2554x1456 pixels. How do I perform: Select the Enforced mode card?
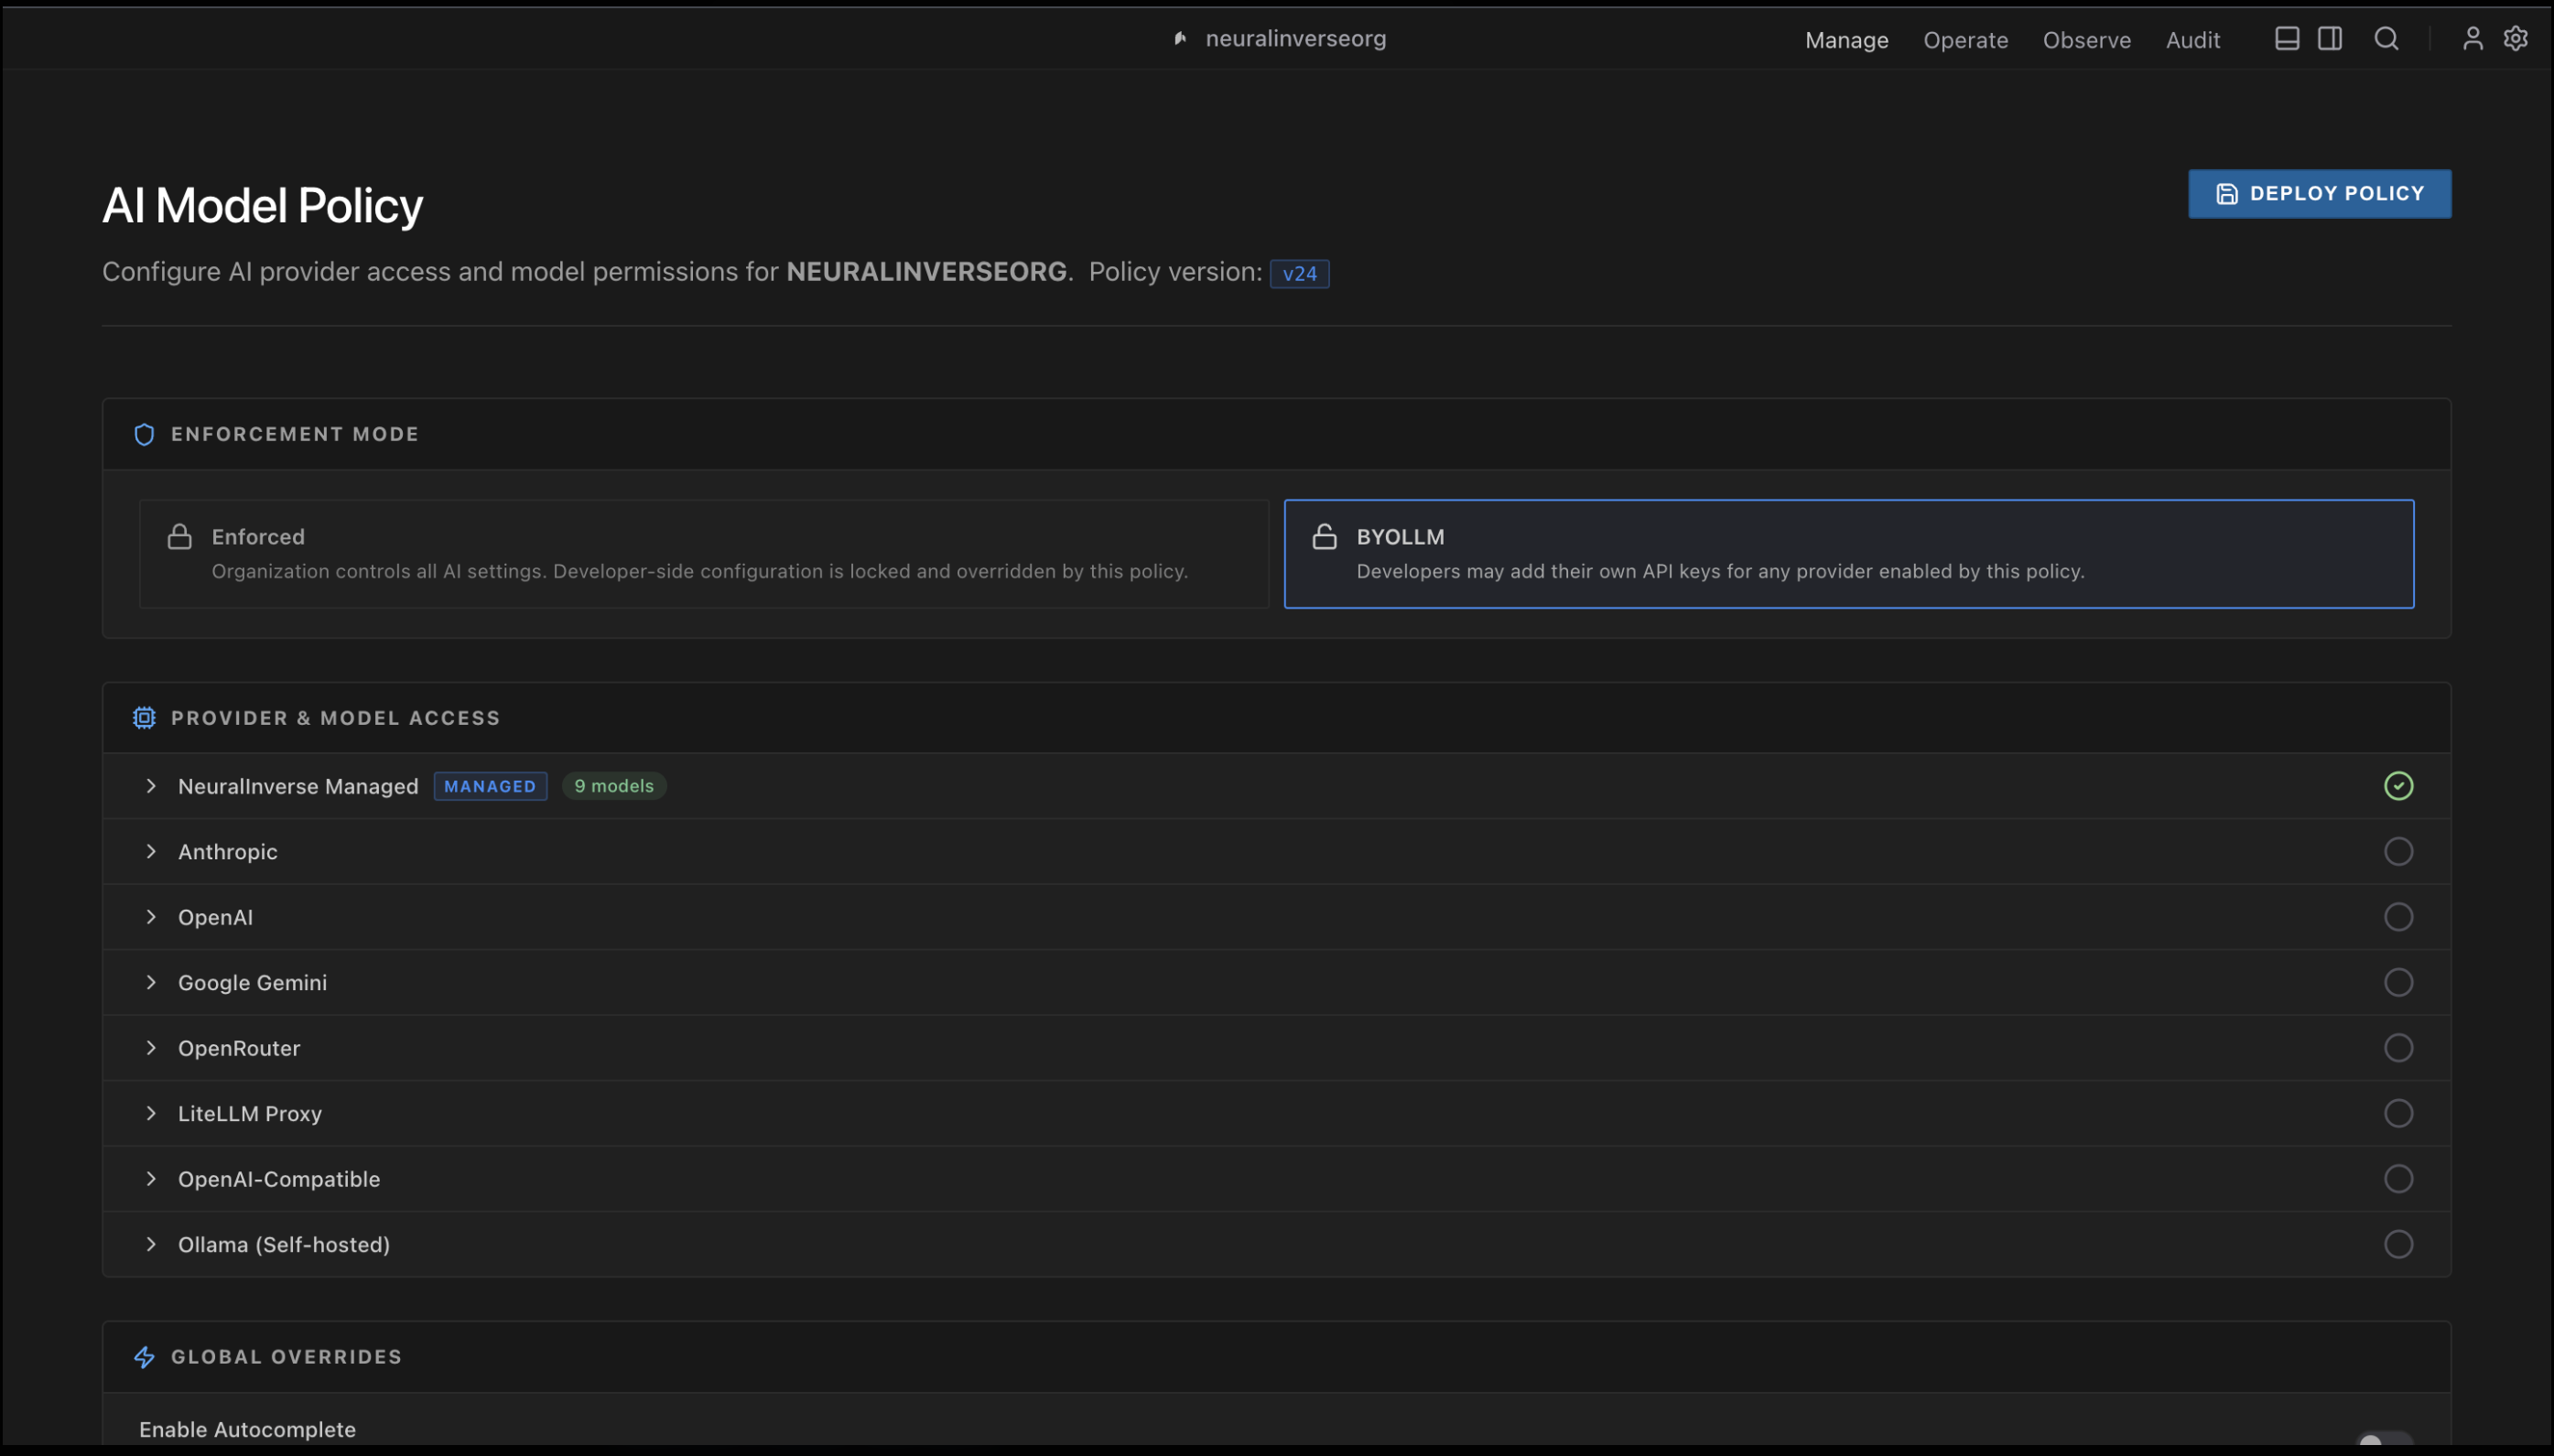coord(703,554)
